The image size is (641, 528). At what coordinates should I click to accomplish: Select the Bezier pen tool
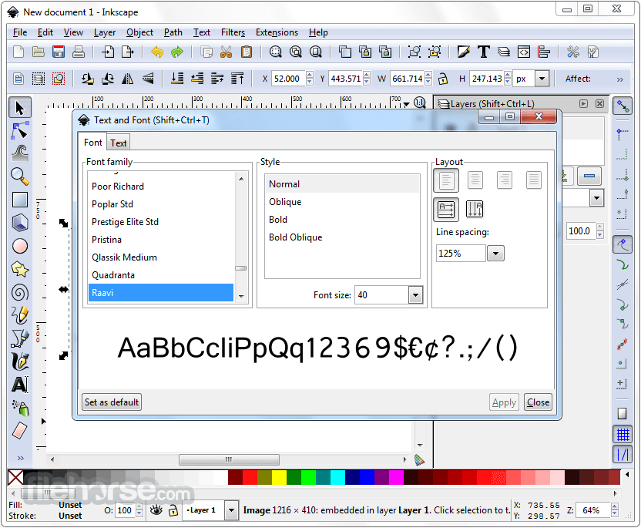point(19,338)
